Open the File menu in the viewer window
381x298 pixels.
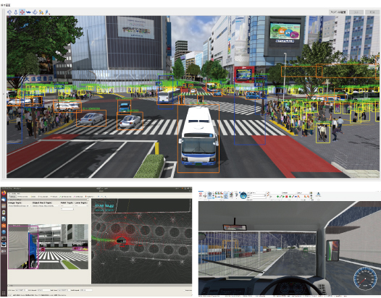9,193
